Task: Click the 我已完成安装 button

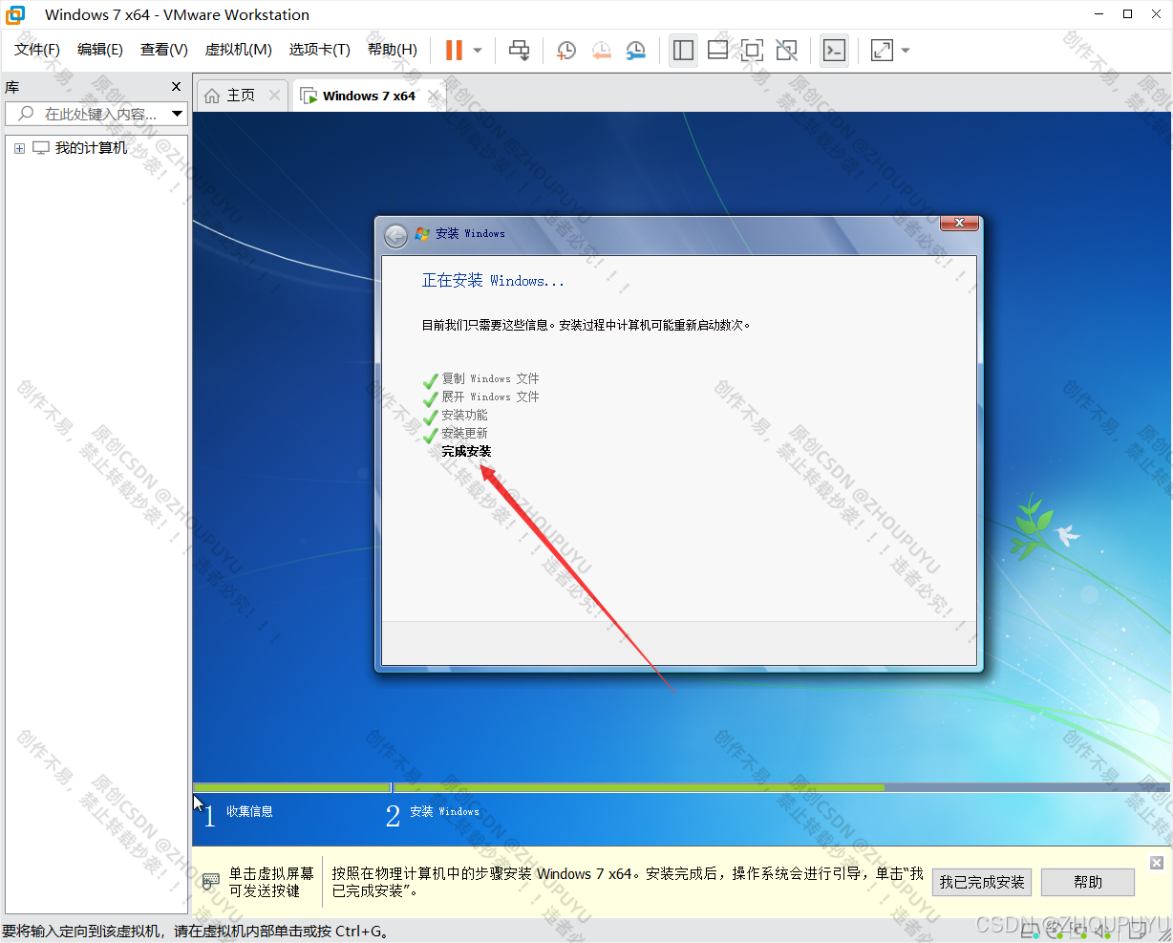Action: [x=982, y=882]
